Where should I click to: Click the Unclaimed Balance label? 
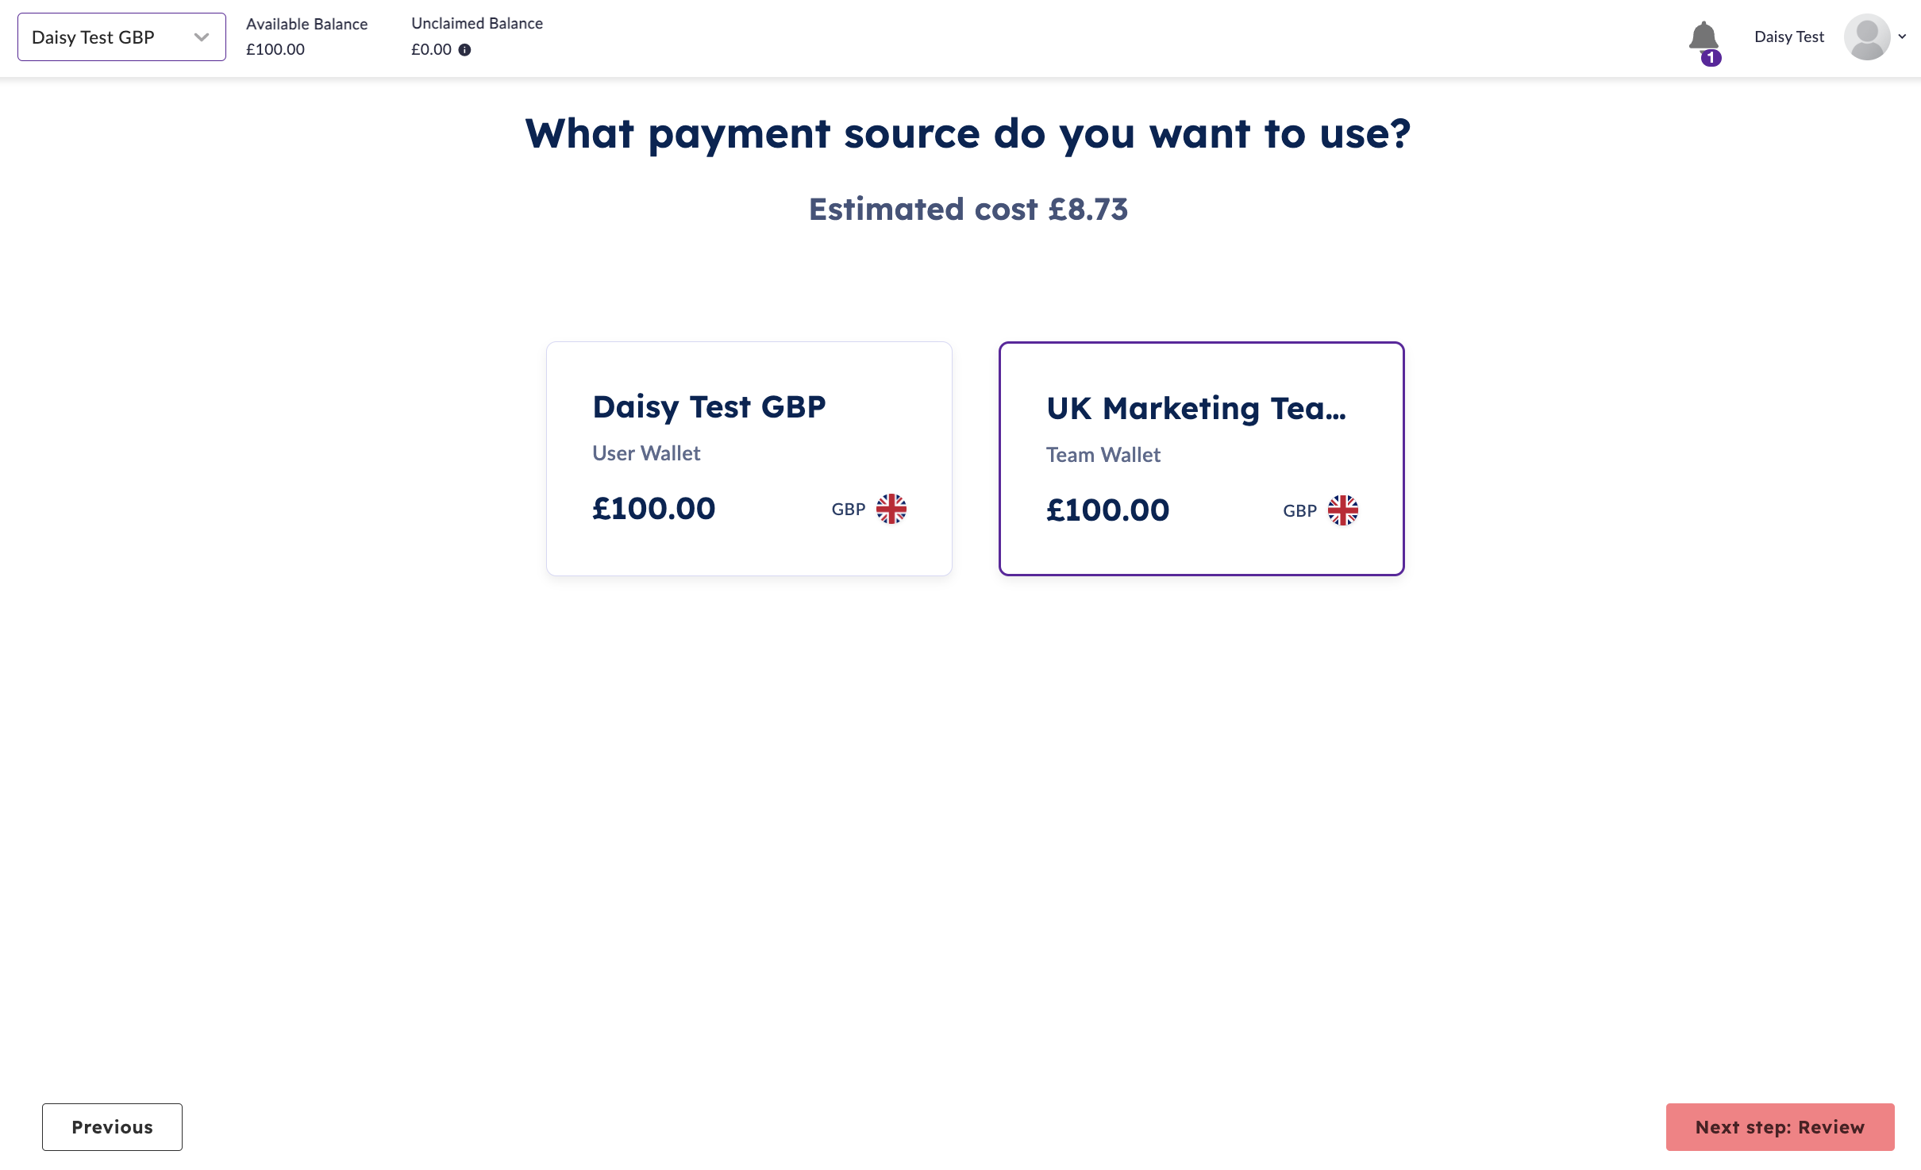pos(476,24)
